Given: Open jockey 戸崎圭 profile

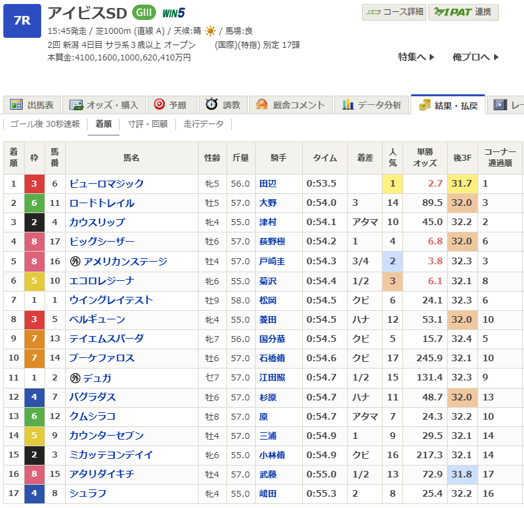Looking at the screenshot, I should [272, 261].
